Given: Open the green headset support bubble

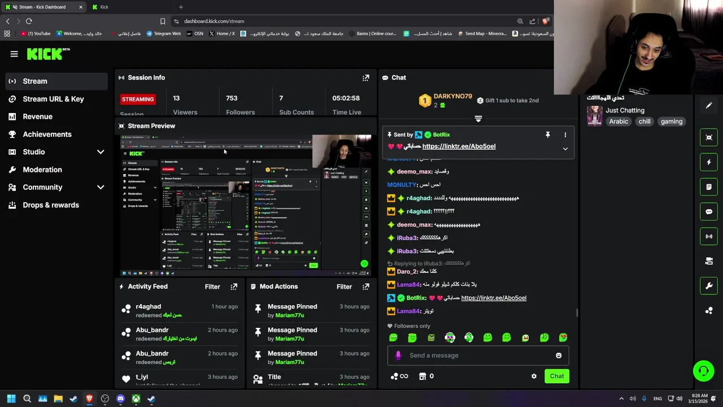Looking at the screenshot, I should 703,371.
